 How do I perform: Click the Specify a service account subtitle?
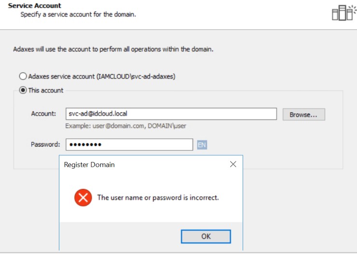pos(78,14)
